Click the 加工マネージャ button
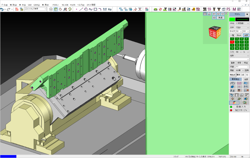 click(241, 110)
